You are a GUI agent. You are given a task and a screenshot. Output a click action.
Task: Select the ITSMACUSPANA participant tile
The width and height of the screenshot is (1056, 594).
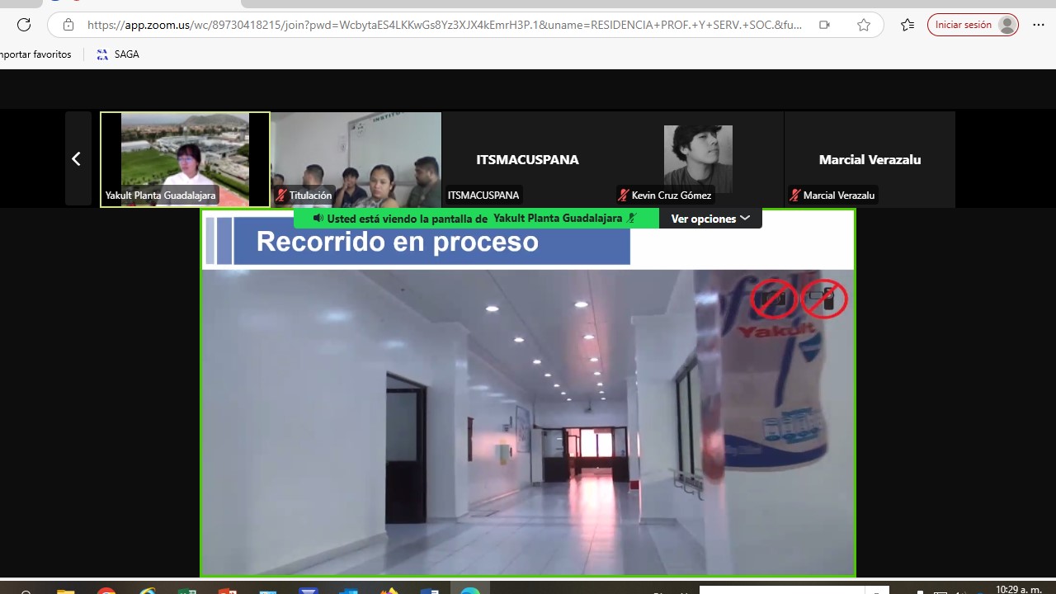pos(527,159)
